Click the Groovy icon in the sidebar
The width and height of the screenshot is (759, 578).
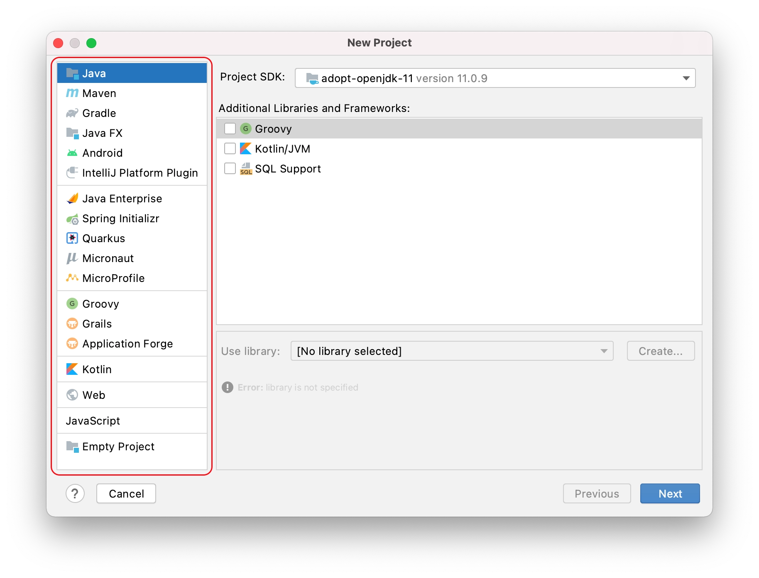[72, 304]
